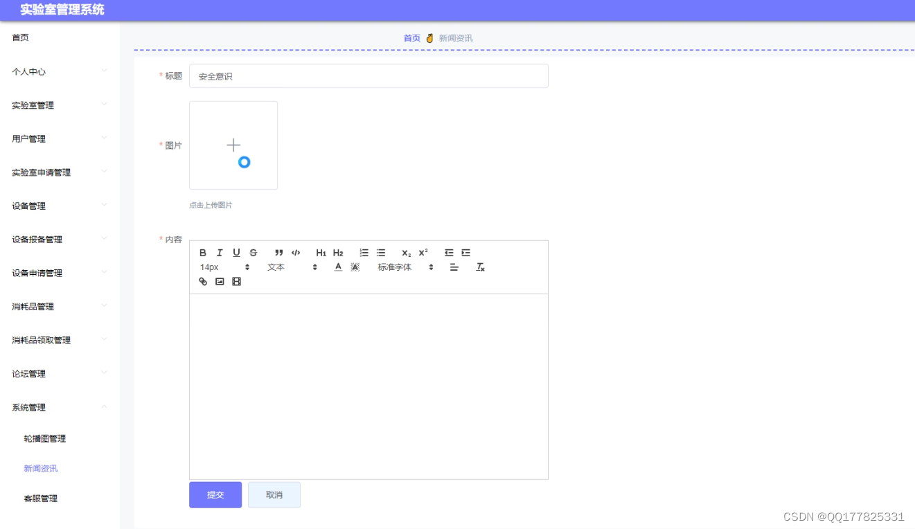The width and height of the screenshot is (915, 529).
Task: Decrease the indent with the outdent icon
Action: pyautogui.click(x=449, y=253)
